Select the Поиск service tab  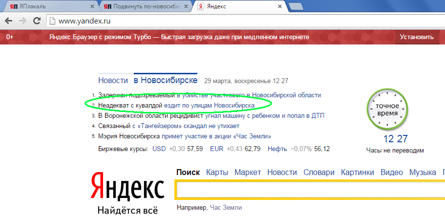click(188, 173)
